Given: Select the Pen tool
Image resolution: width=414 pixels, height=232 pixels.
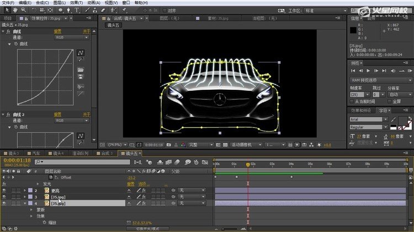Looking at the screenshot, I should 68,10.
